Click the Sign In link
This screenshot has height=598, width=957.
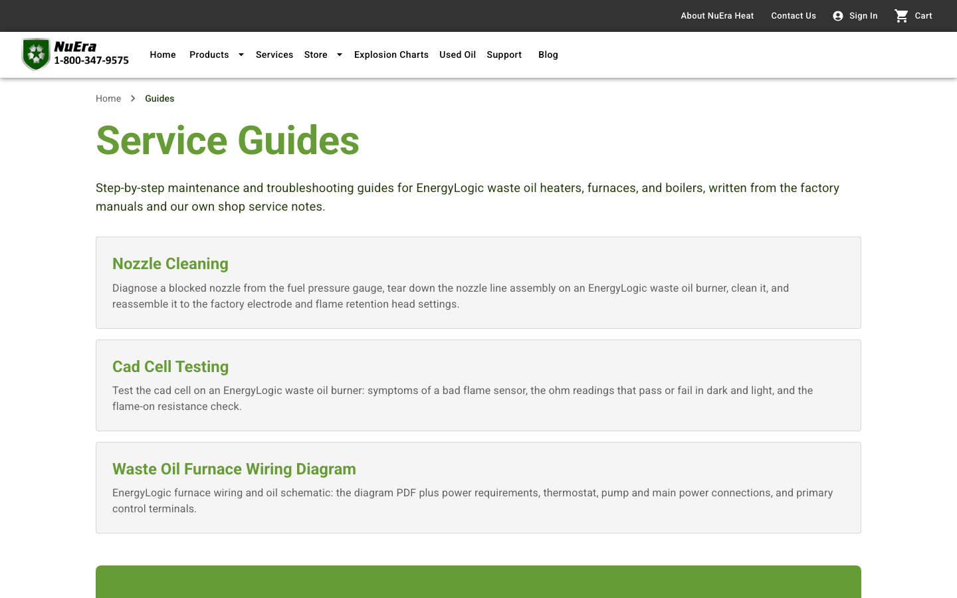tap(863, 16)
